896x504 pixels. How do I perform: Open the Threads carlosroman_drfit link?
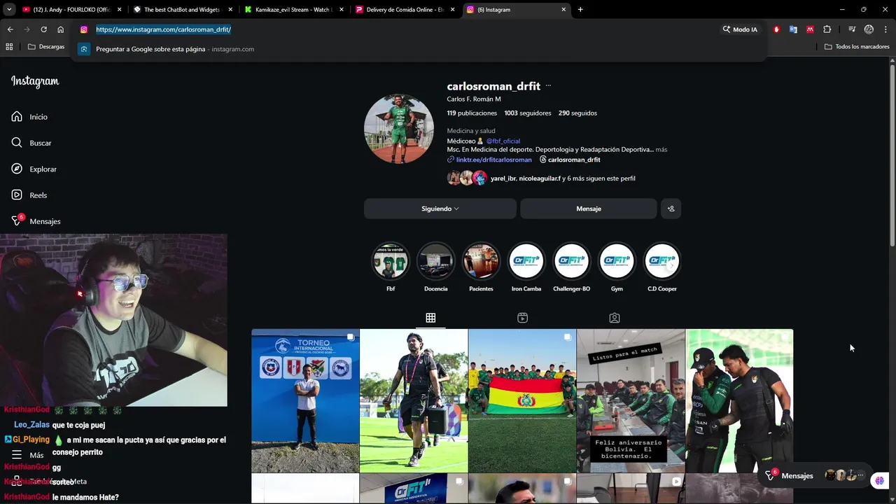(570, 160)
